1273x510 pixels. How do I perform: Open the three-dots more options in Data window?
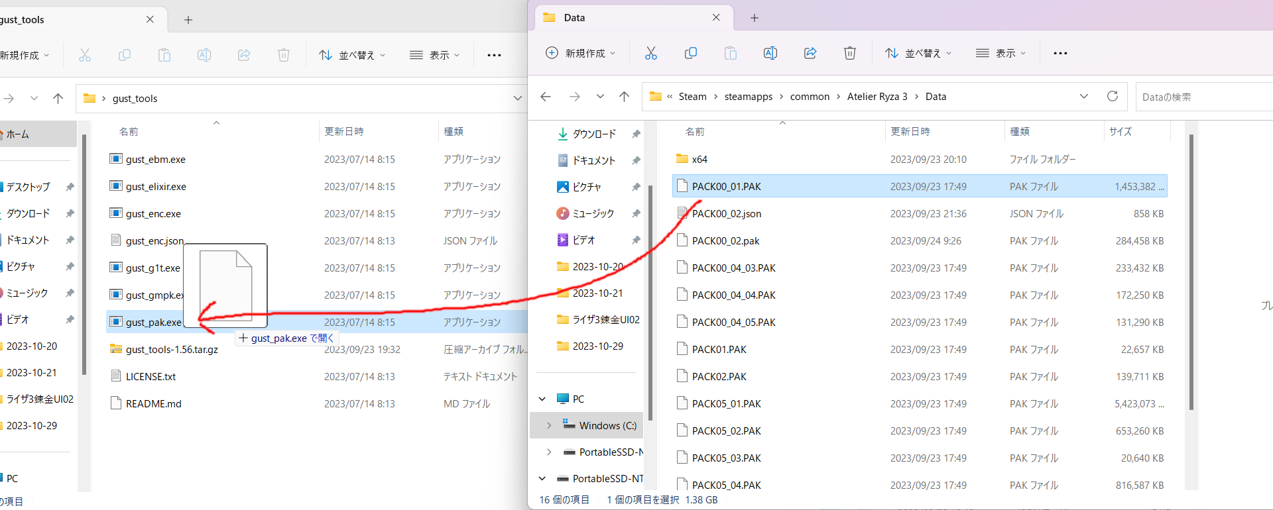click(1060, 53)
